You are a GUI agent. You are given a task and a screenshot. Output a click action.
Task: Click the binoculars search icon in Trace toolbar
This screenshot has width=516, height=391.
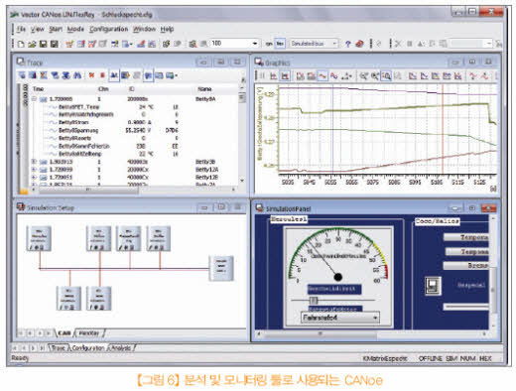77,75
